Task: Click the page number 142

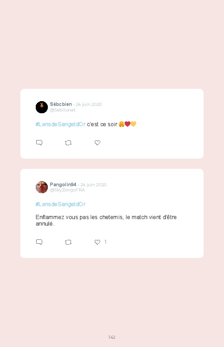Action: (x=112, y=337)
